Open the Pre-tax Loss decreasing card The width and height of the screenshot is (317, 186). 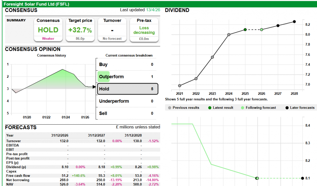tap(144, 30)
